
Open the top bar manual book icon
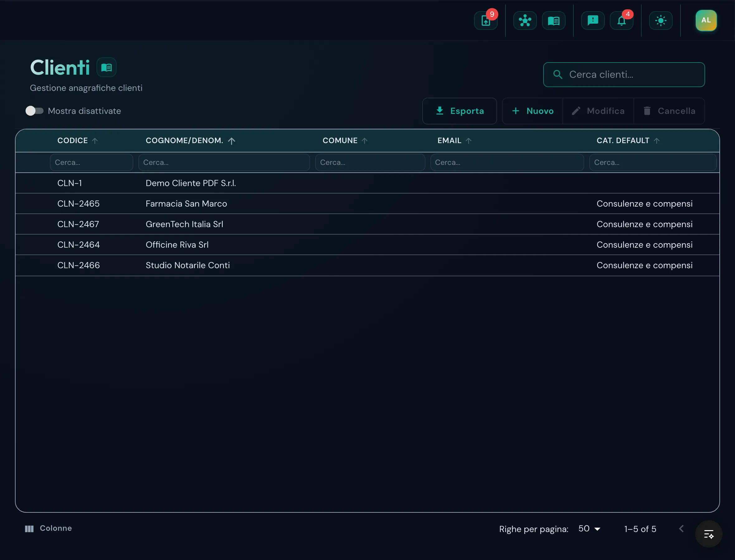[553, 21]
